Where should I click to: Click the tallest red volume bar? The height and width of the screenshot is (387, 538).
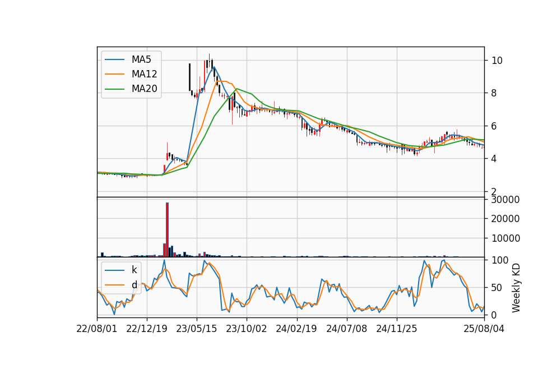(x=167, y=229)
